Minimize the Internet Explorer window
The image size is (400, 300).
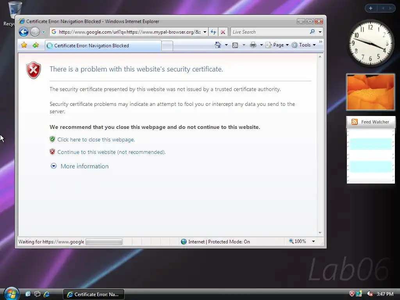pos(301,21)
